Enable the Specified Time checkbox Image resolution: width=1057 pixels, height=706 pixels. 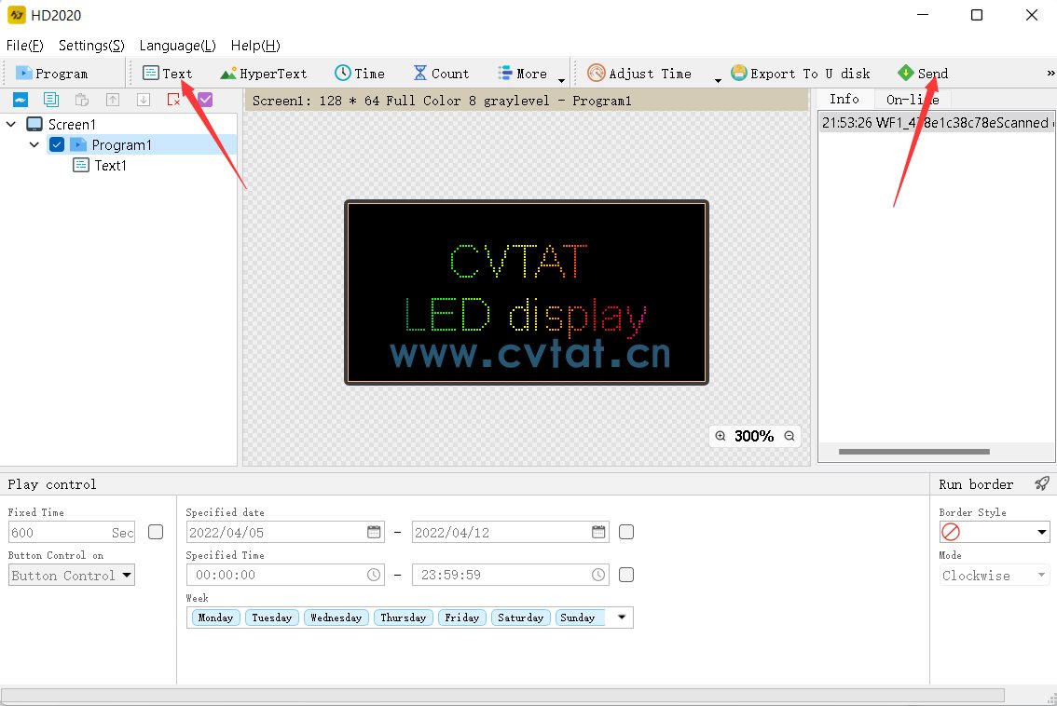tap(626, 575)
